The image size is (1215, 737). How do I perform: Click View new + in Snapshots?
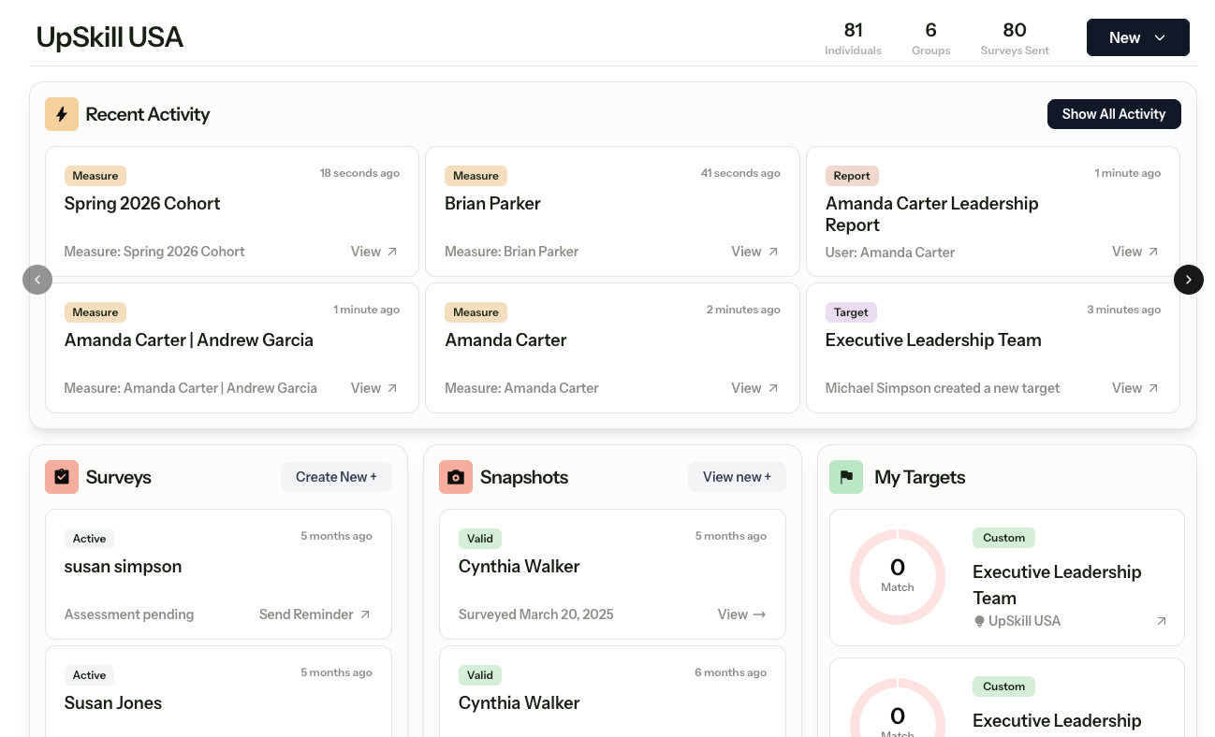point(737,477)
